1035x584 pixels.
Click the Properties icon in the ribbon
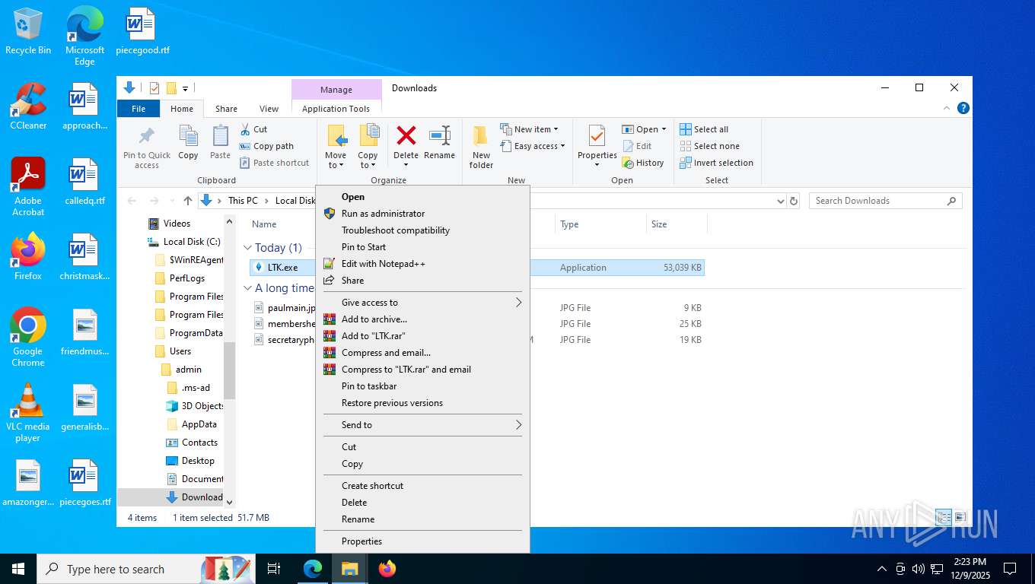click(597, 136)
